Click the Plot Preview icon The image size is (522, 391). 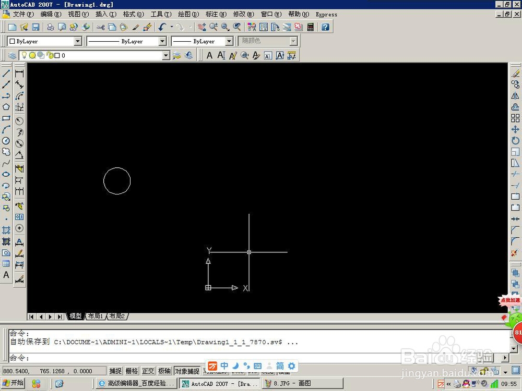pyautogui.click(x=62, y=27)
